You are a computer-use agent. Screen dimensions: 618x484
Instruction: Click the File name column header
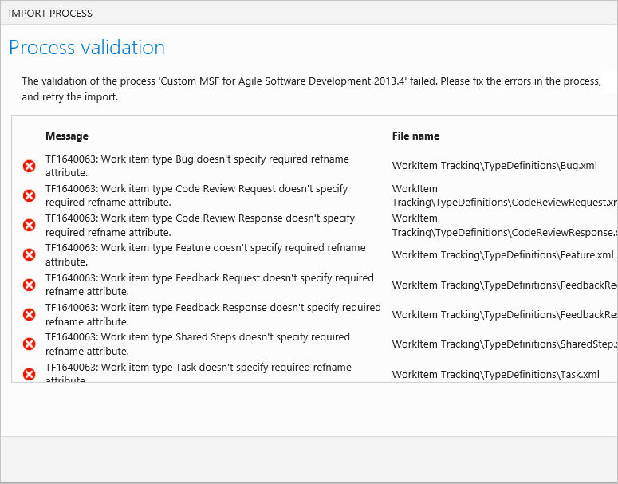coord(415,136)
